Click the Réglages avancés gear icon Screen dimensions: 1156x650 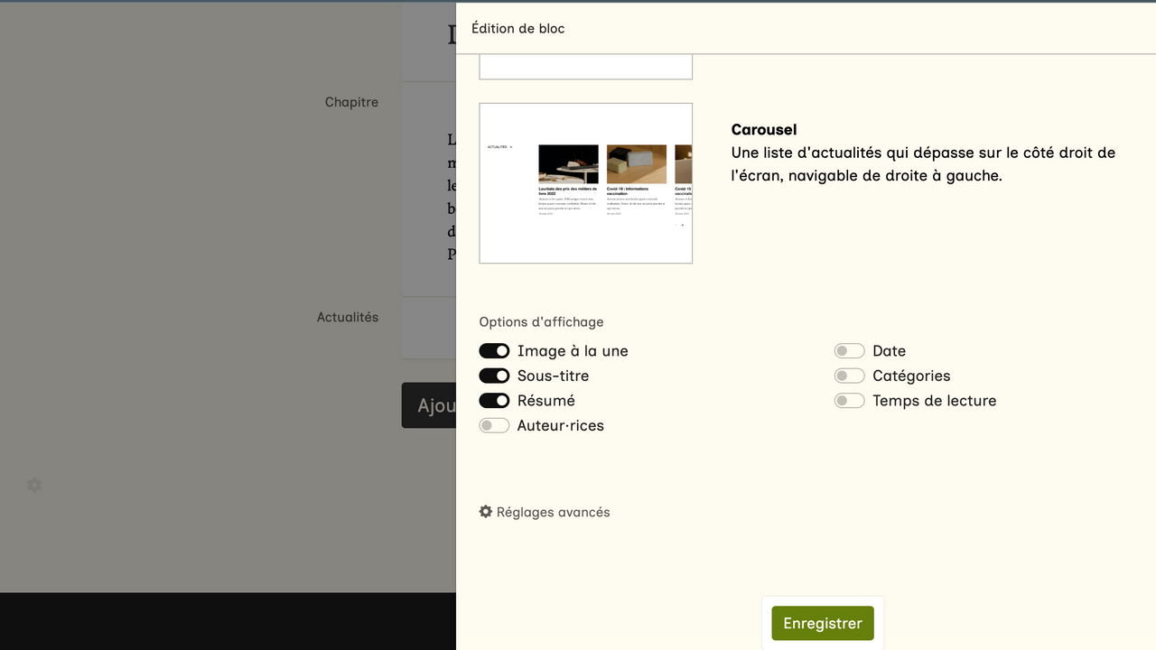pos(486,512)
